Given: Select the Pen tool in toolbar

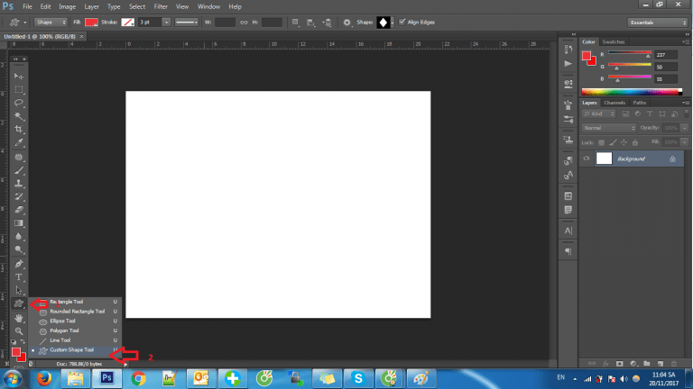Looking at the screenshot, I should click(19, 263).
